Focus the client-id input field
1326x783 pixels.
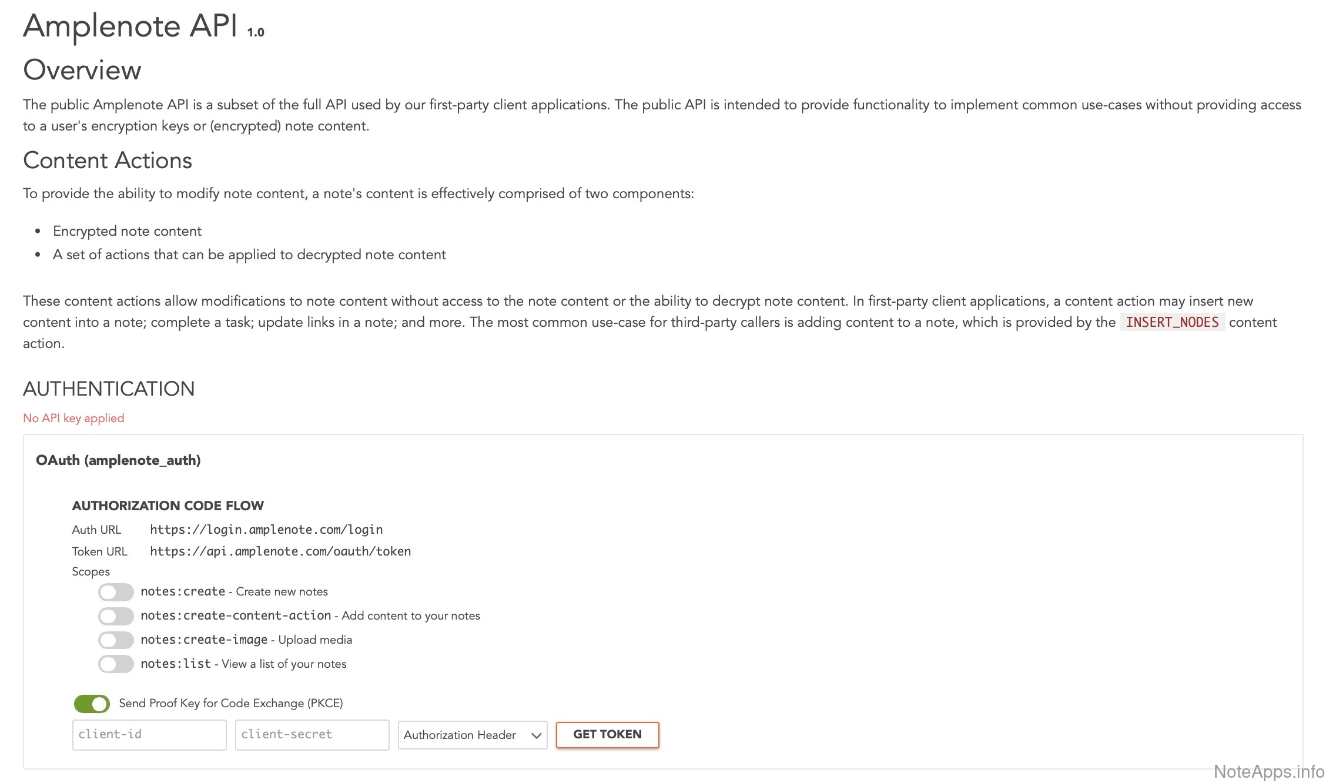tap(149, 735)
